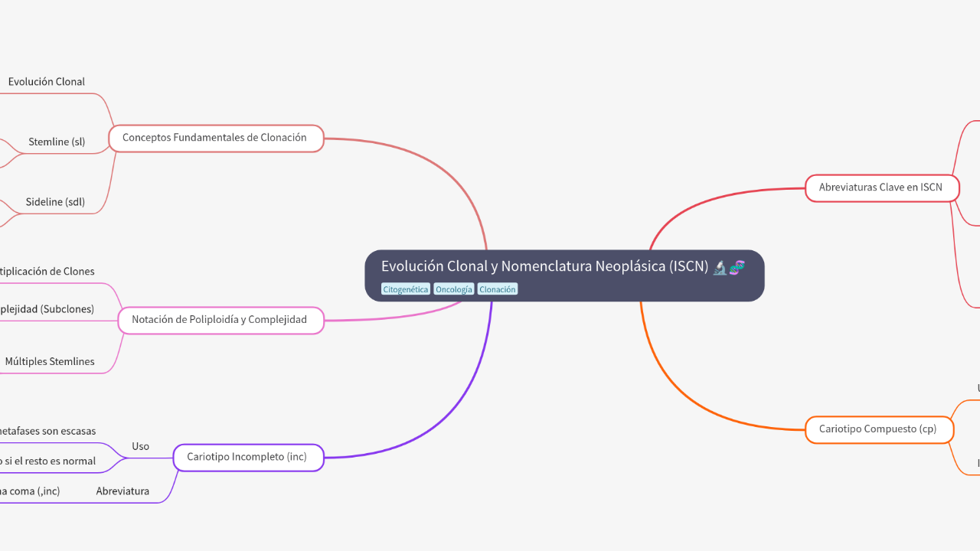Select the Complejidad (Subclones) node
Viewport: 980px width, 551px height.
(47, 309)
